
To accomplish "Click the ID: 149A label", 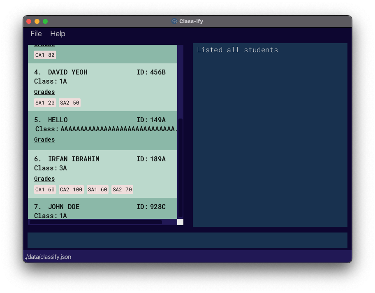I will [x=151, y=120].
